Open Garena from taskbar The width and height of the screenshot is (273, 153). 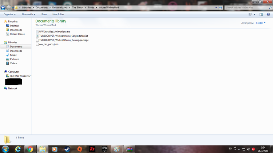point(92,149)
